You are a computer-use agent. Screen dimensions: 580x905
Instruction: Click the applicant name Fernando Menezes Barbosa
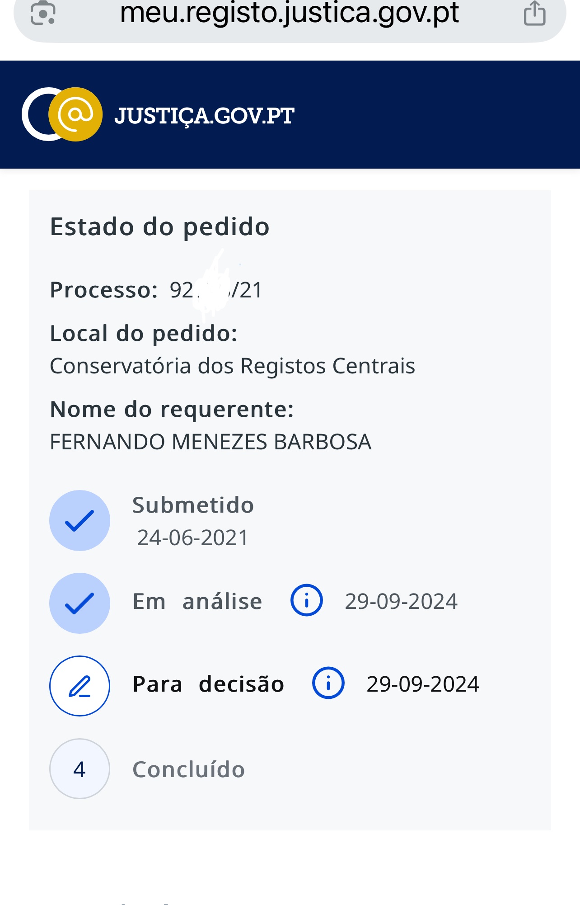click(210, 442)
